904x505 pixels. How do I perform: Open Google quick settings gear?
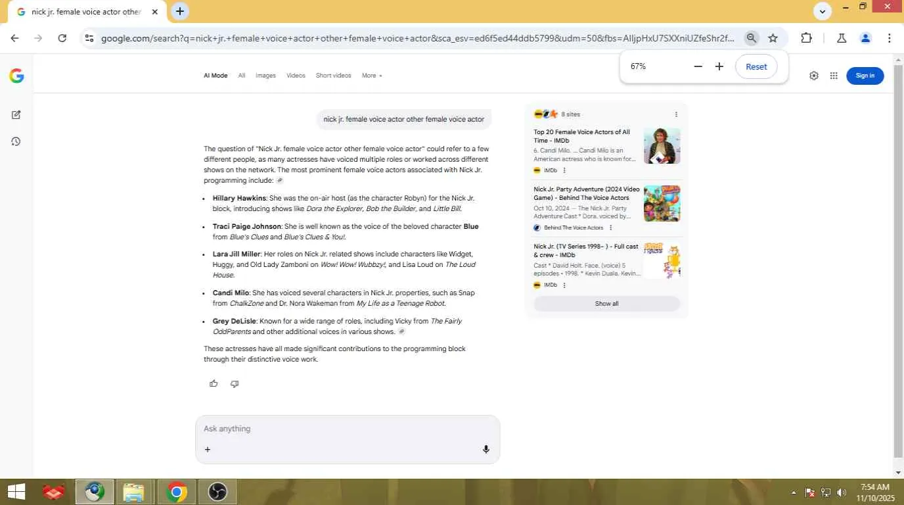click(814, 76)
